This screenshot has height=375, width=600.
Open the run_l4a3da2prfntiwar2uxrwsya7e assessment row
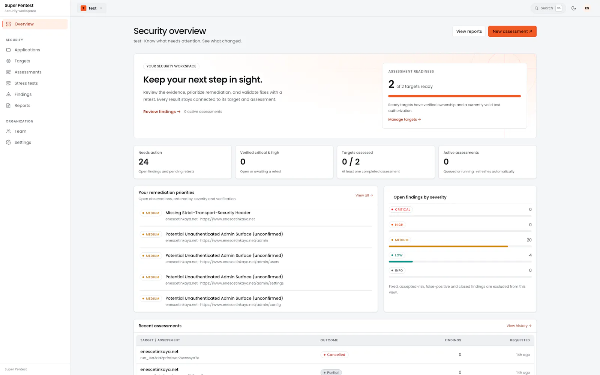click(335, 355)
